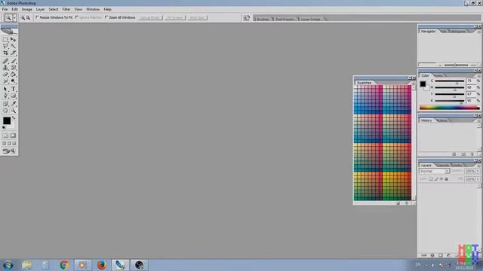Select the Paint Bucket tool
483x271 pixels.
(x=14, y=75)
